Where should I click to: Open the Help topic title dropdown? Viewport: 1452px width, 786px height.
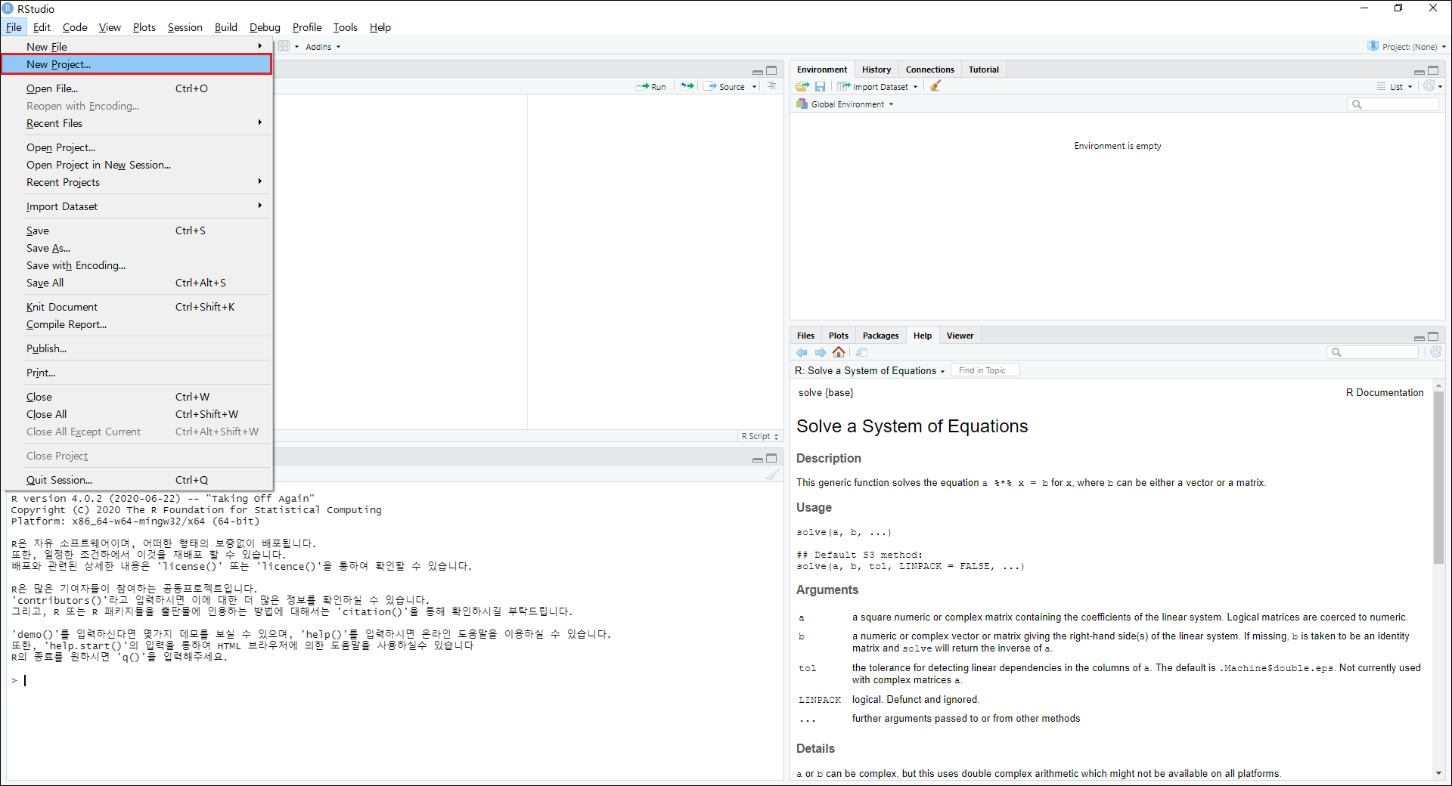[x=870, y=370]
